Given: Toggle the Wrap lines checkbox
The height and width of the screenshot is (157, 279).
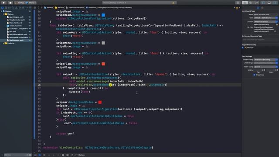Looking at the screenshot, I should point(254,75).
